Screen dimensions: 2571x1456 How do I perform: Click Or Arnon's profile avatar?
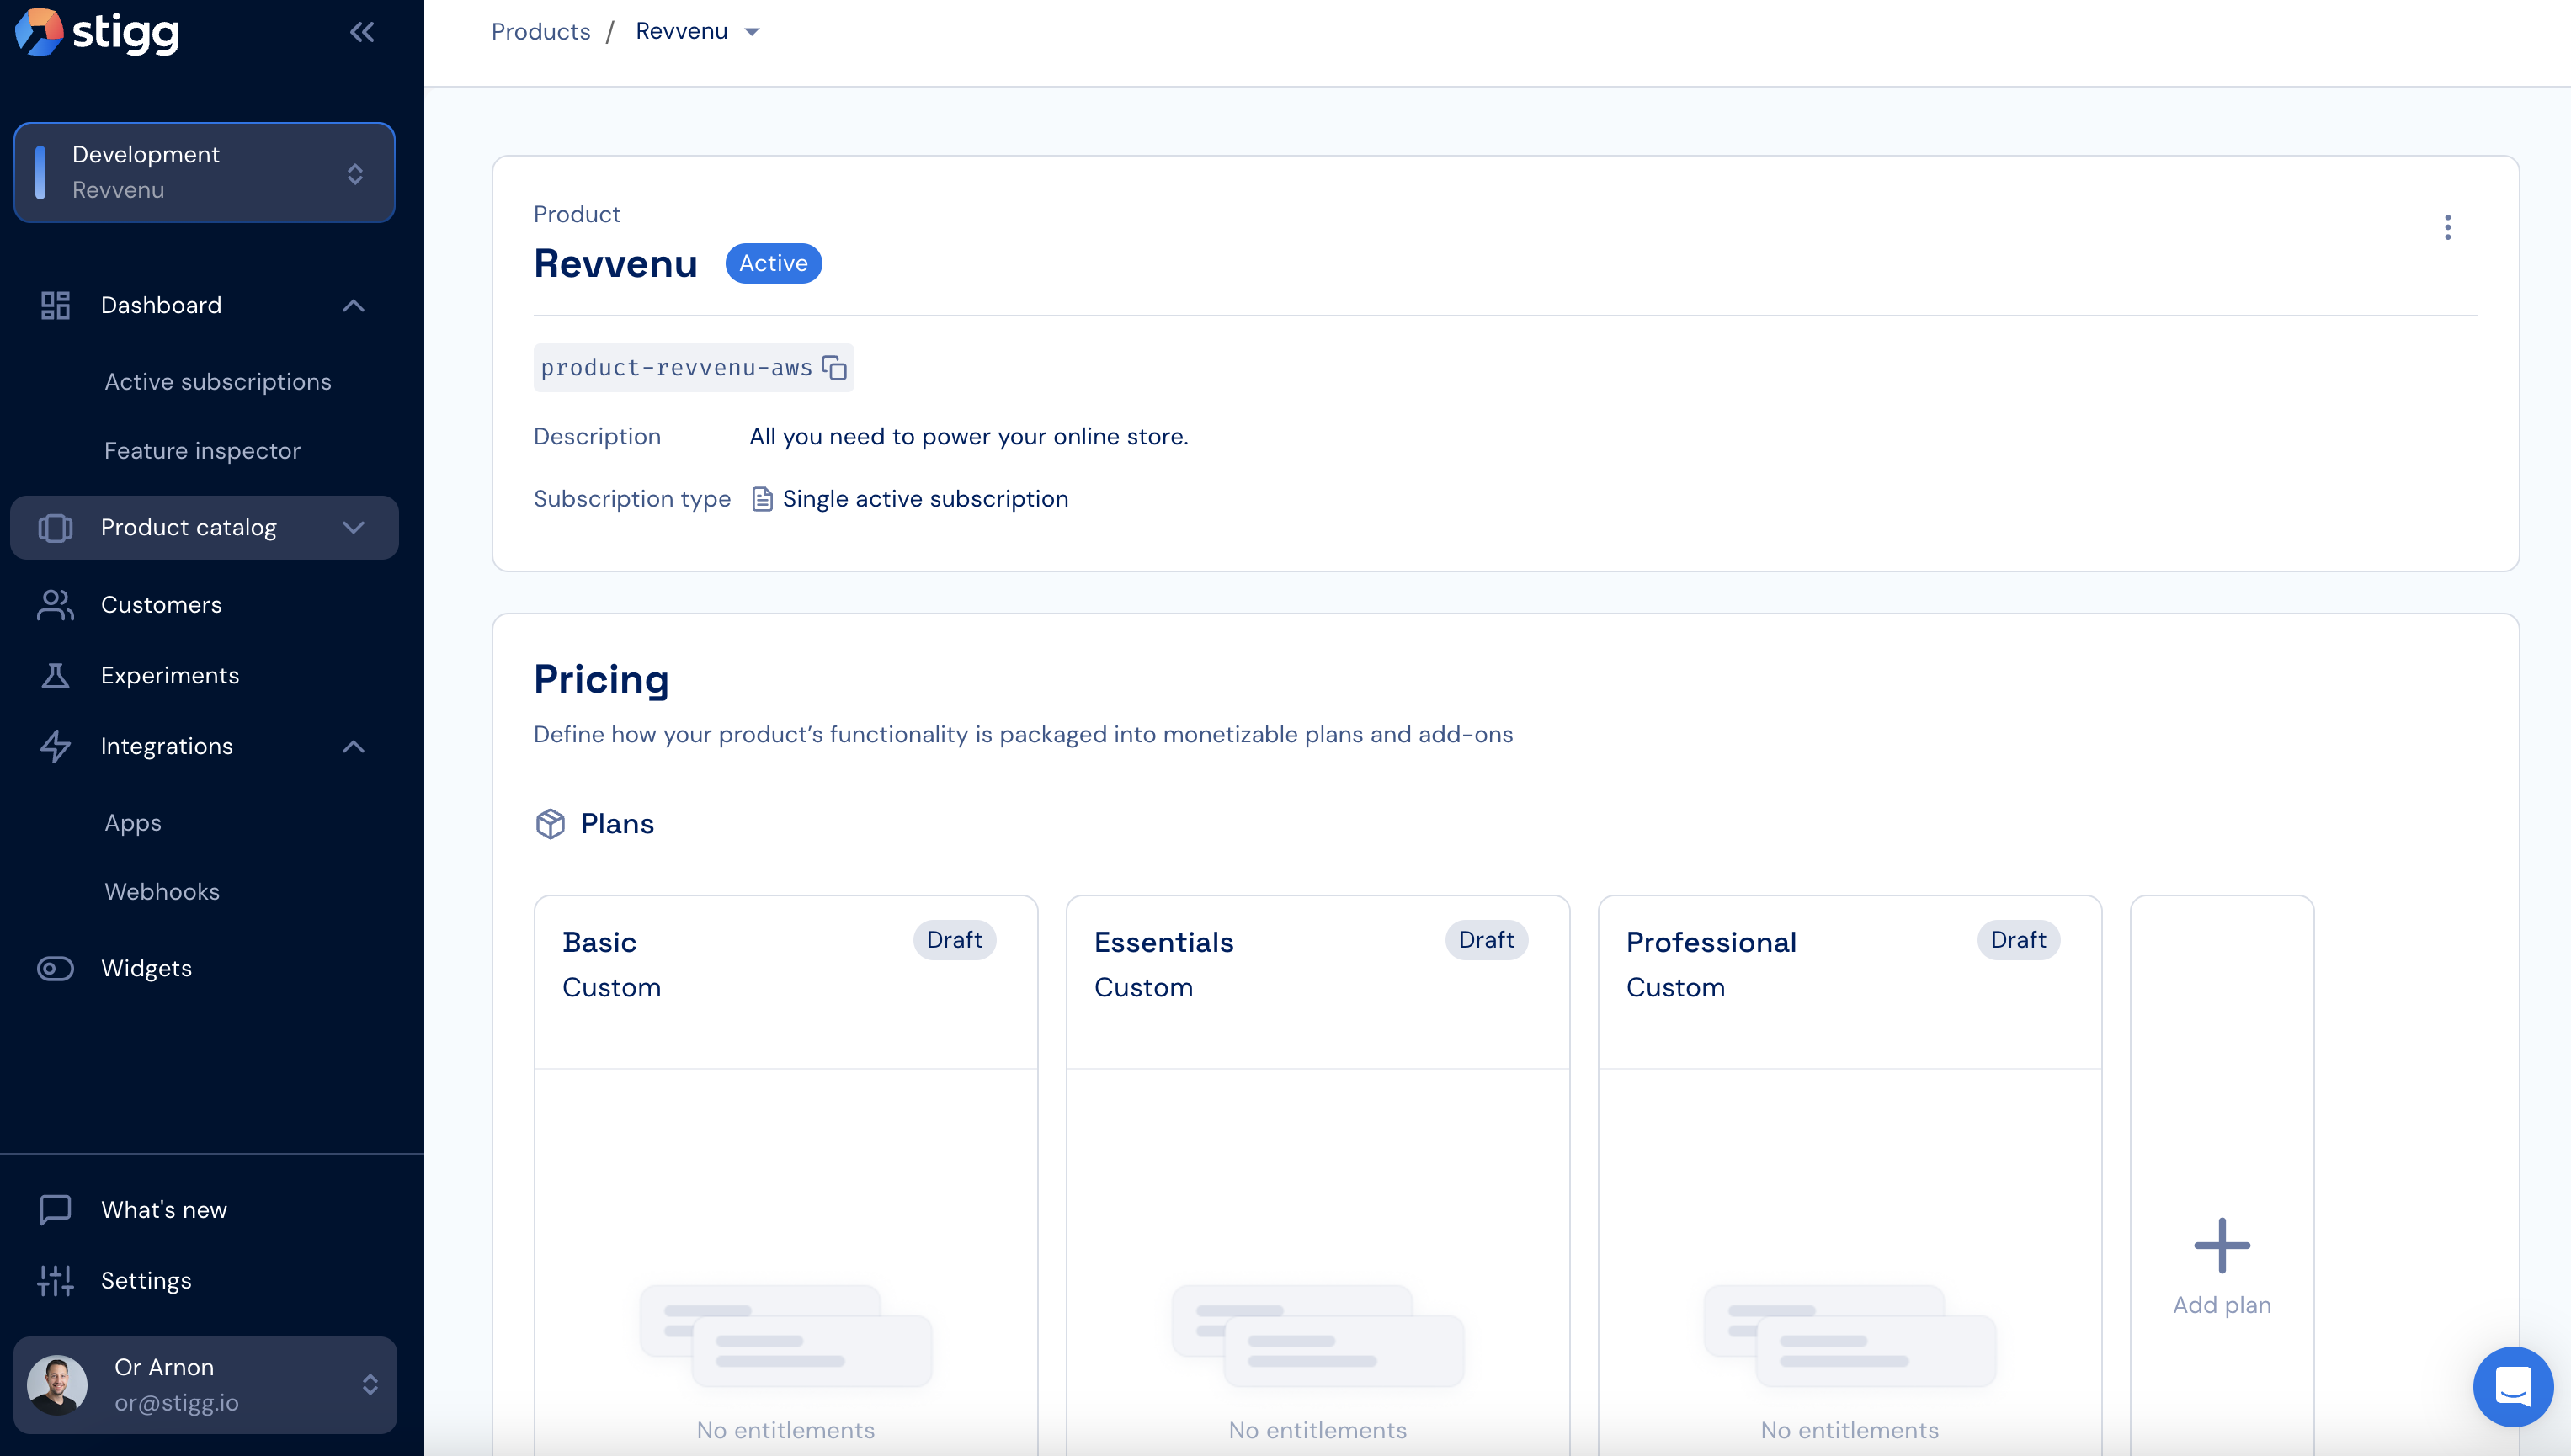point(57,1384)
